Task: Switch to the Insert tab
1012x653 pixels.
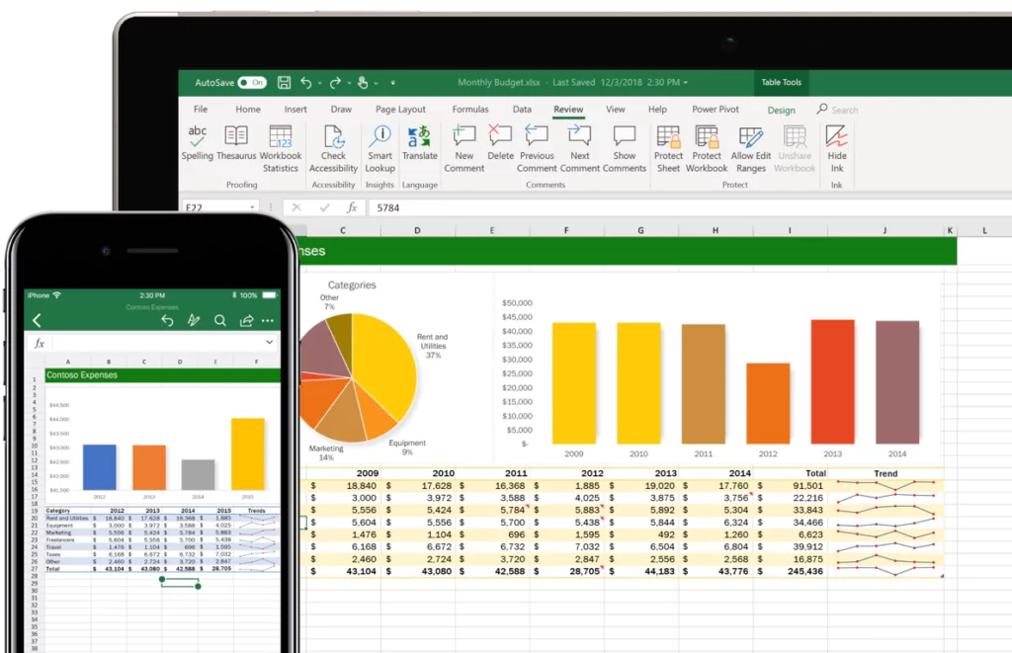Action: (295, 109)
